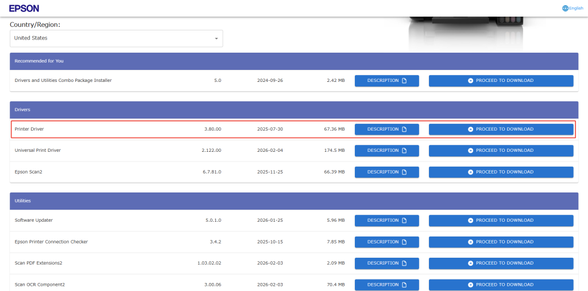Click the globe language icon
The height and width of the screenshot is (291, 588).
565,8
